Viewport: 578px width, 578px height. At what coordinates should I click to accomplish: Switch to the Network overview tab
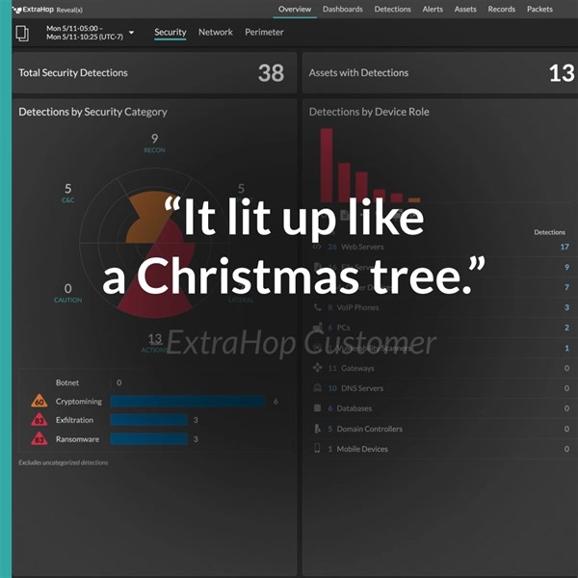tap(215, 33)
